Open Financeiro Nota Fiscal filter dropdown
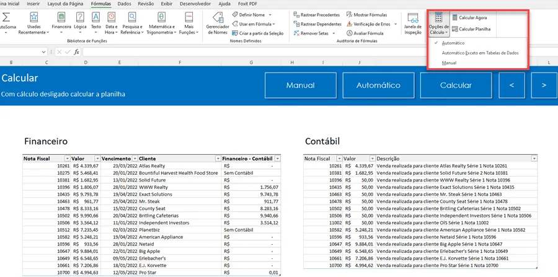This screenshot has height=277, width=558. [67, 159]
